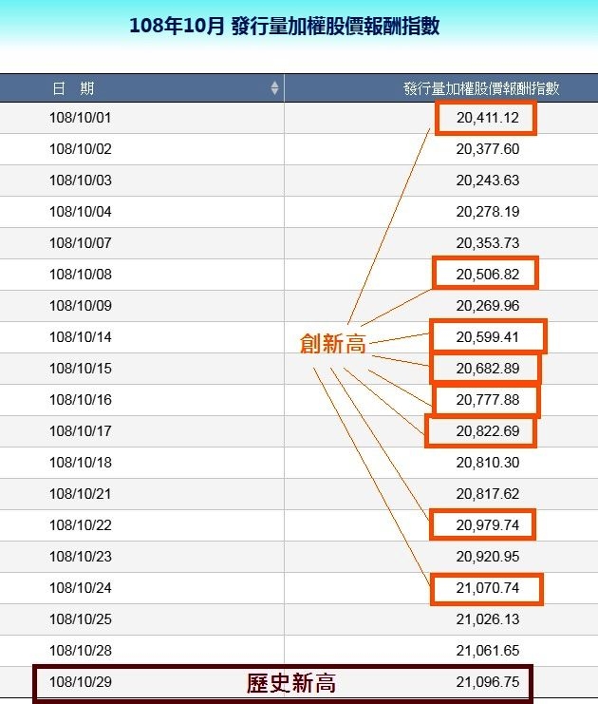Click index value 20,682.89
Screen dimensions: 598x704
(488, 369)
